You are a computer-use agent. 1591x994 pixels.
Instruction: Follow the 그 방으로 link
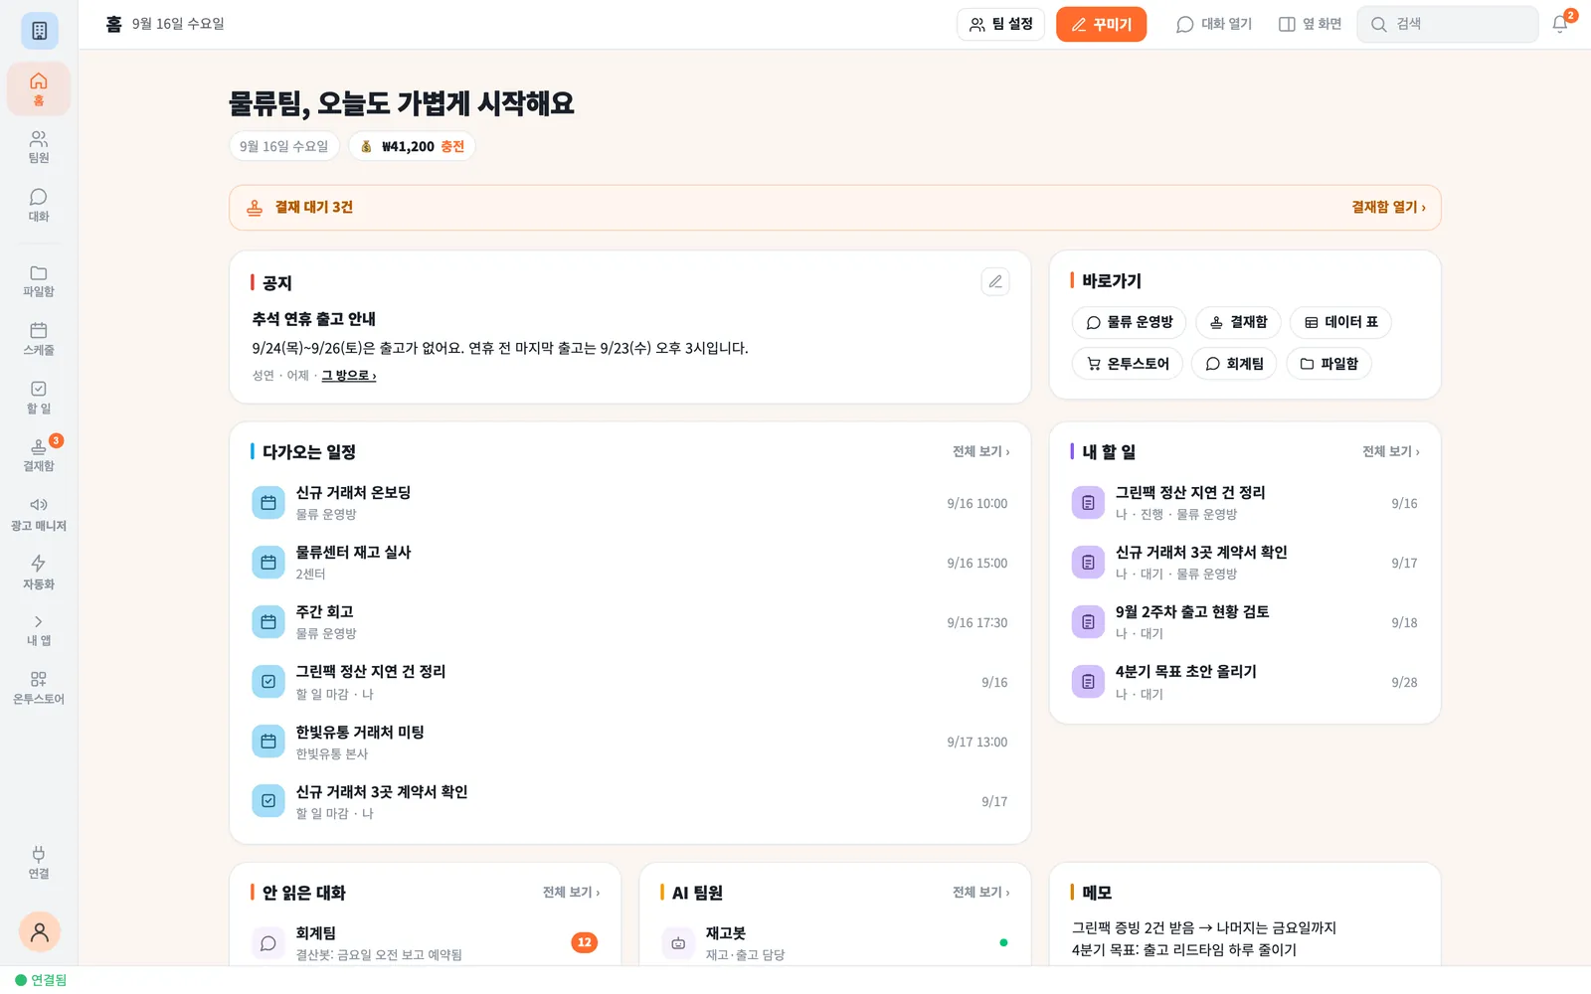(349, 376)
